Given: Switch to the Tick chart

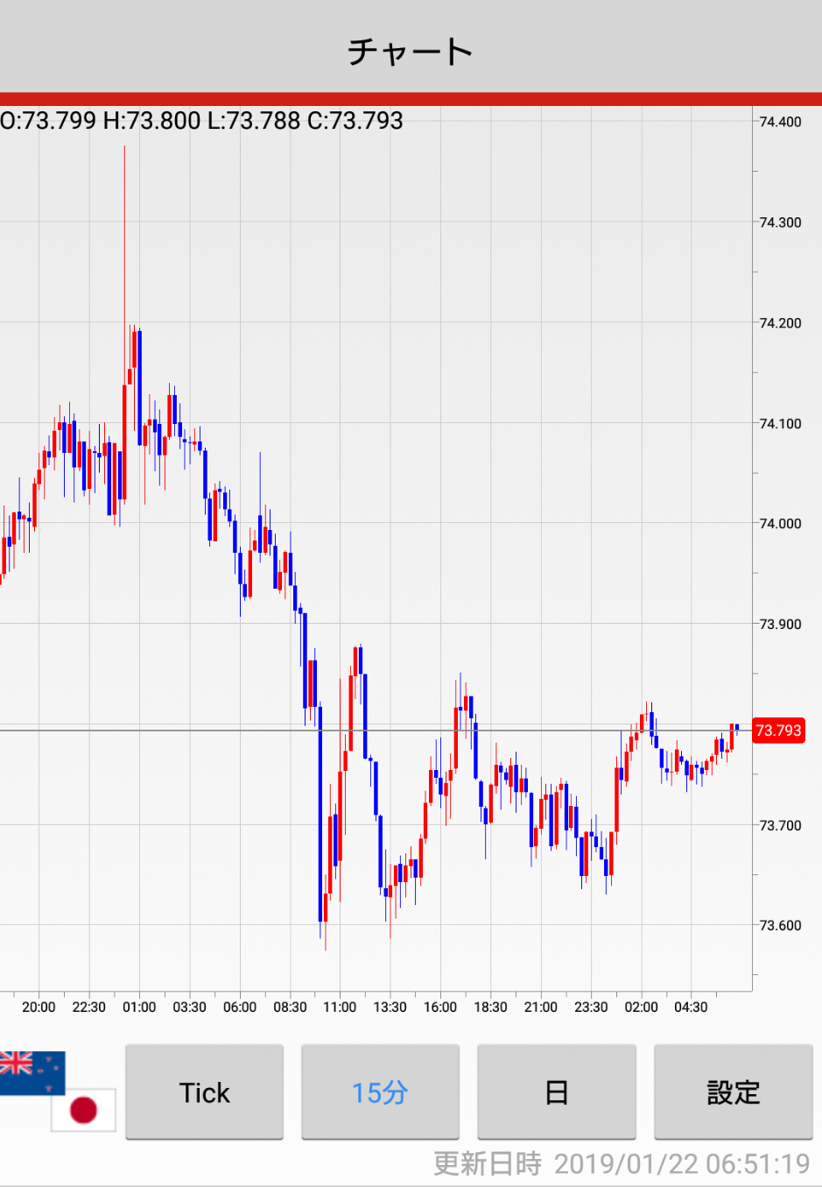Looking at the screenshot, I should pyautogui.click(x=204, y=1092).
